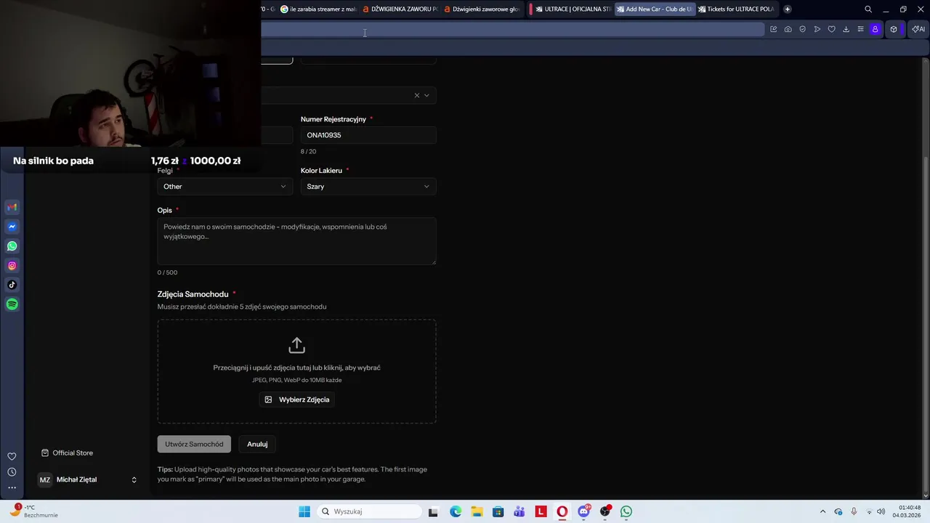The width and height of the screenshot is (930, 523).
Task: Click the Numer Rejestracyjny field ONA10935
Action: (x=368, y=135)
